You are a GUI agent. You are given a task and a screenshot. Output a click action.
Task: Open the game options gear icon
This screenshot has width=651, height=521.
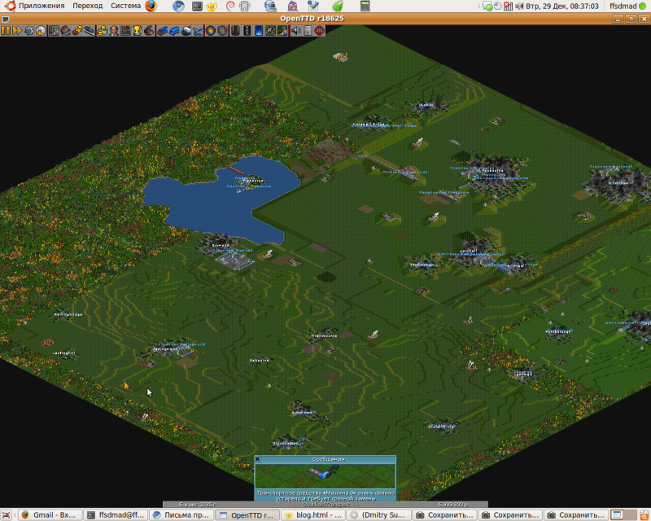click(28, 31)
